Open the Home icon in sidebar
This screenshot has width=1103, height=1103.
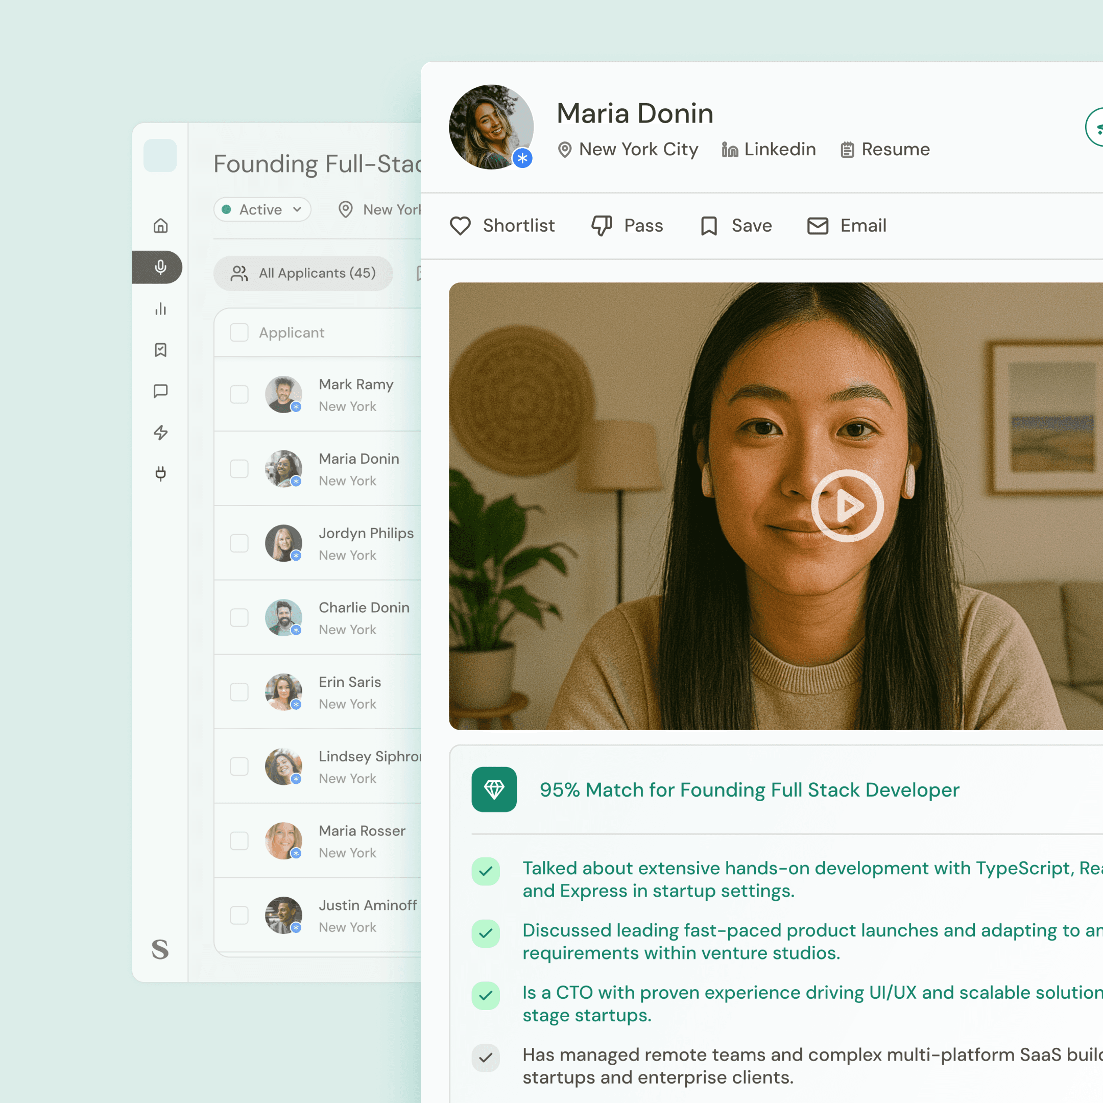coord(160,226)
